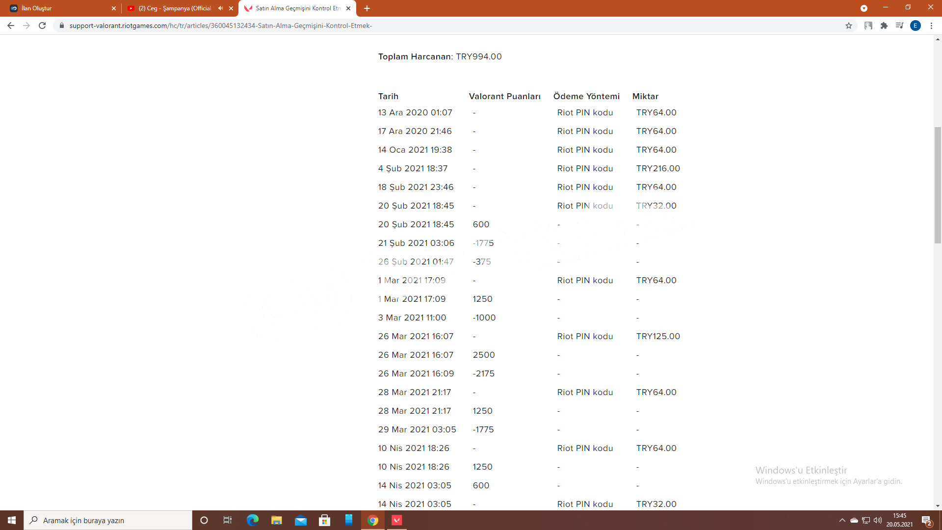The height and width of the screenshot is (530, 942).
Task: Open Cortana circle icon in taskbar
Action: pos(204,520)
